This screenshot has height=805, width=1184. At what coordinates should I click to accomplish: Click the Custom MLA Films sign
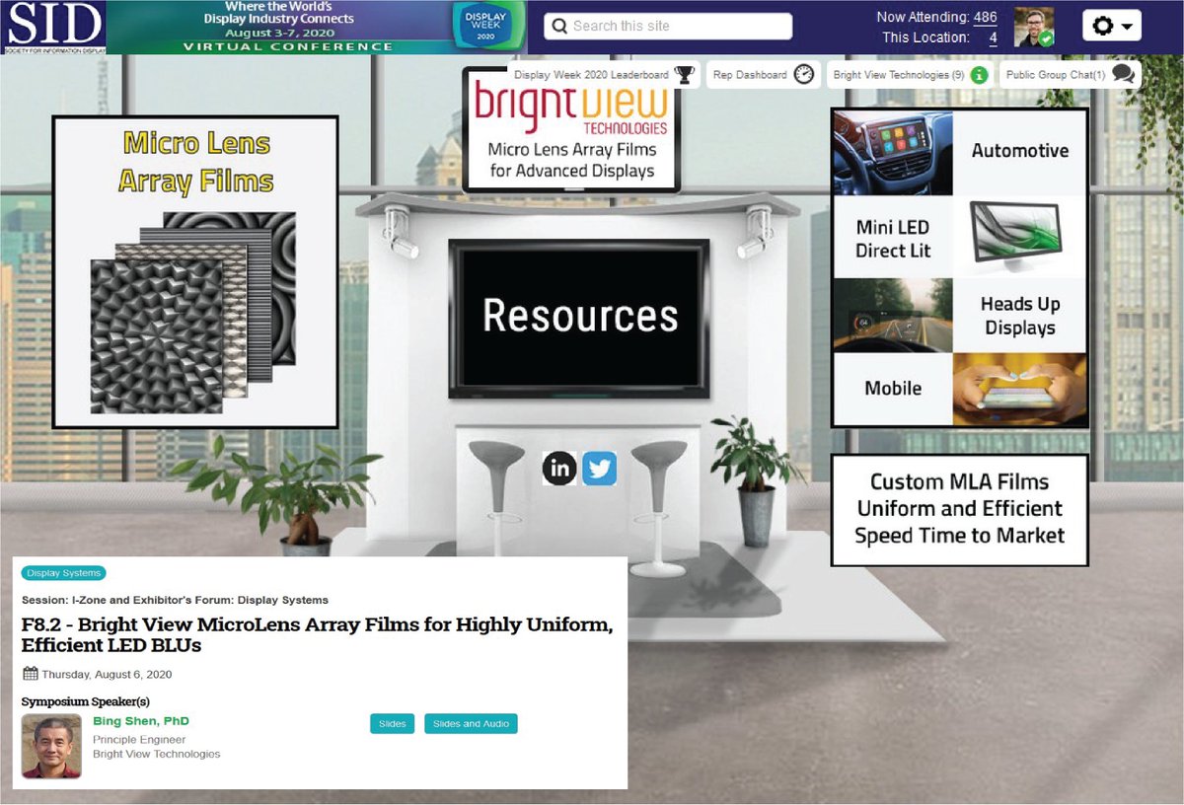pyautogui.click(x=960, y=509)
